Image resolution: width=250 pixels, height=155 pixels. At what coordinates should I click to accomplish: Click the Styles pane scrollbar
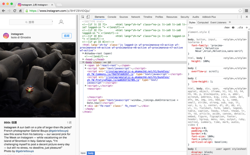coord(248,63)
